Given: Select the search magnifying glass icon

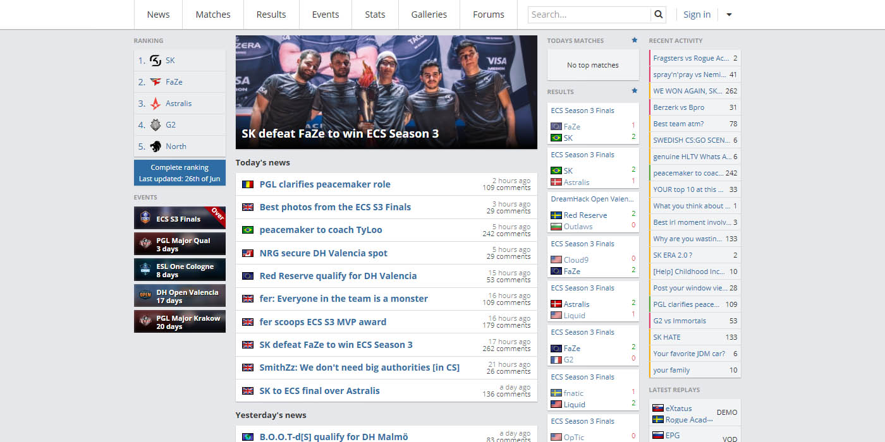Looking at the screenshot, I should click(658, 14).
